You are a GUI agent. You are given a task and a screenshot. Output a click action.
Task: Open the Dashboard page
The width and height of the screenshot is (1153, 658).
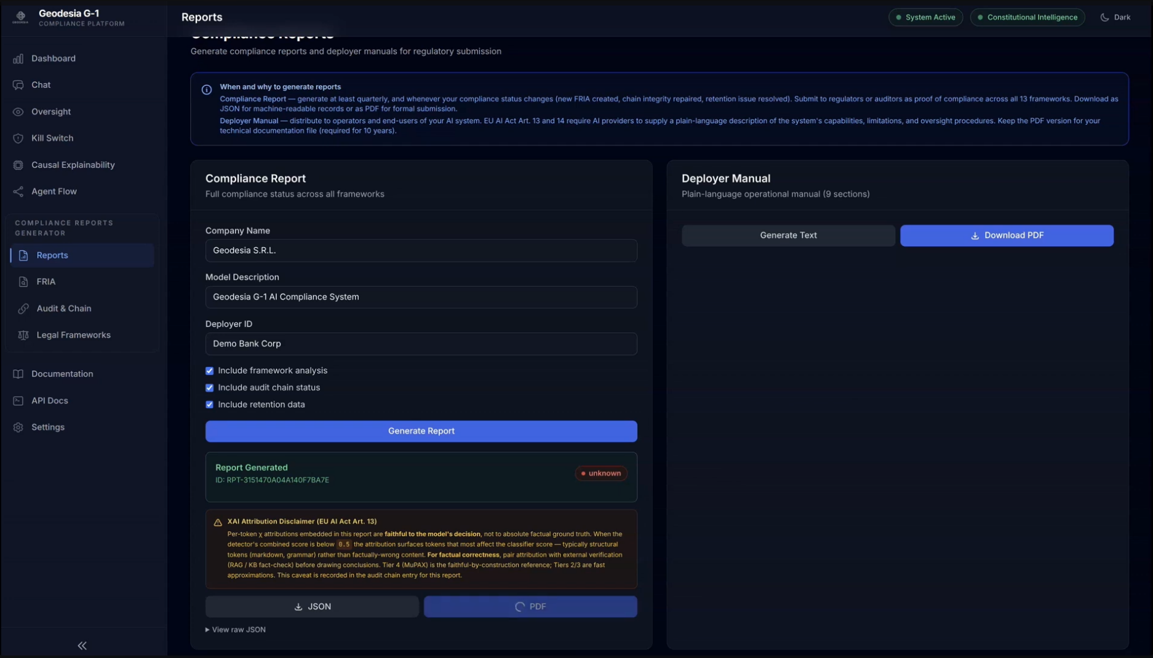click(82, 58)
